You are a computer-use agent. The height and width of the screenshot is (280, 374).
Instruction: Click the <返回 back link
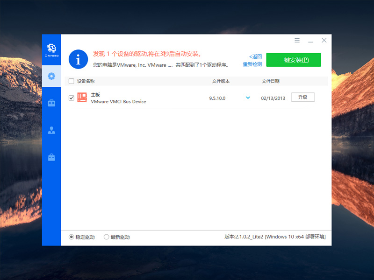click(x=255, y=56)
